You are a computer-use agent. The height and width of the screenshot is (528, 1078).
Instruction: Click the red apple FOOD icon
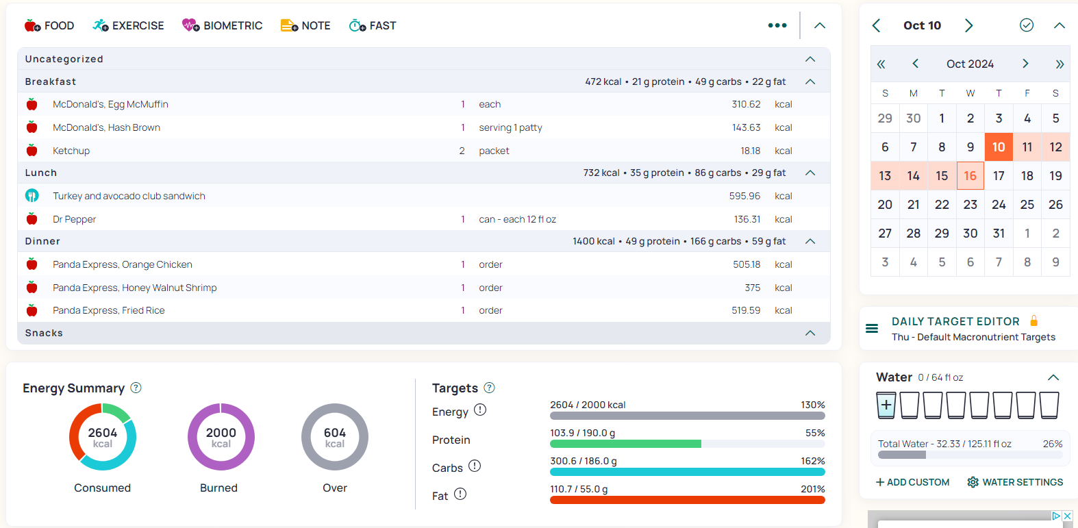[x=32, y=25]
